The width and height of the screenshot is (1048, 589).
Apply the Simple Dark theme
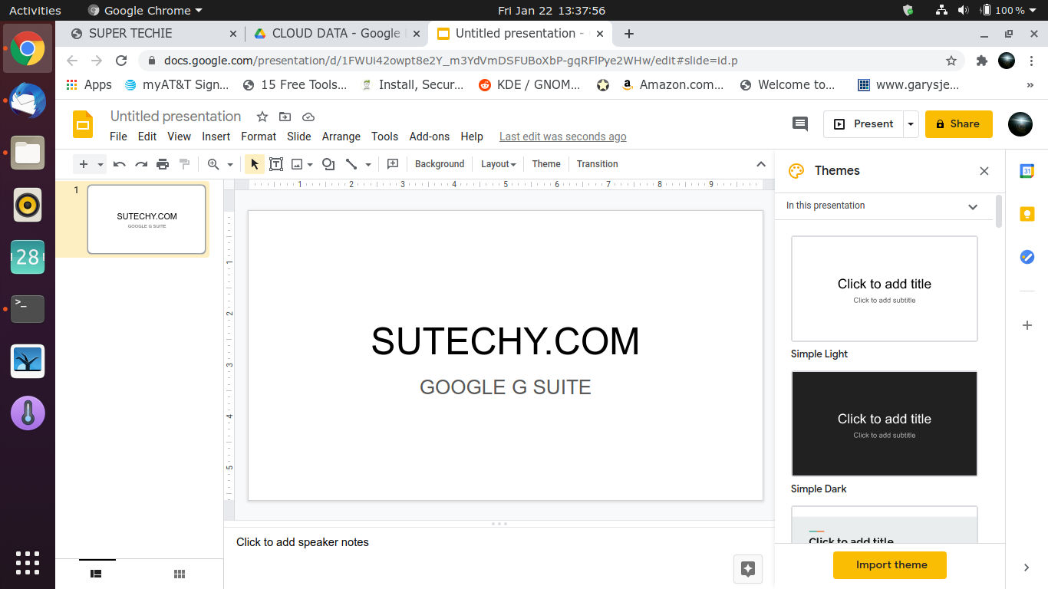tap(885, 423)
